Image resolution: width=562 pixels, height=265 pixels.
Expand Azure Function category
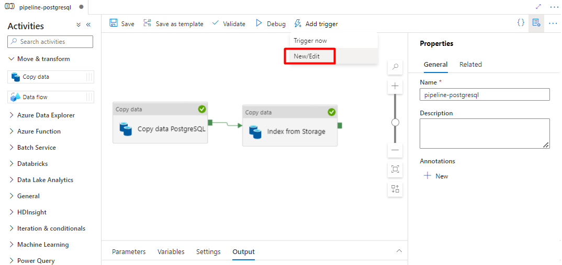click(35, 131)
